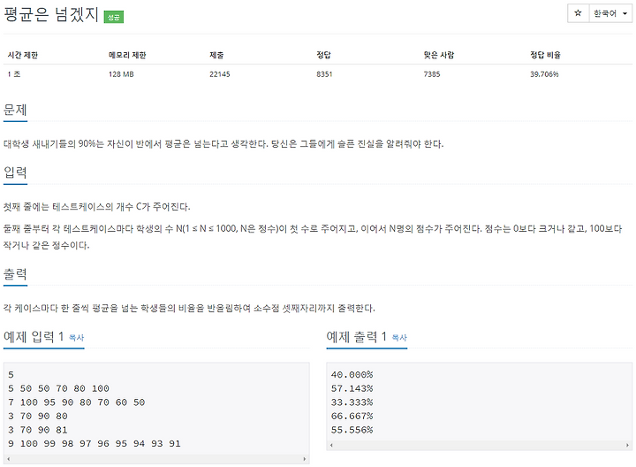
Task: Click input line '9 100 99 98 97 96 95 94 93 91'
Action: click(95, 444)
